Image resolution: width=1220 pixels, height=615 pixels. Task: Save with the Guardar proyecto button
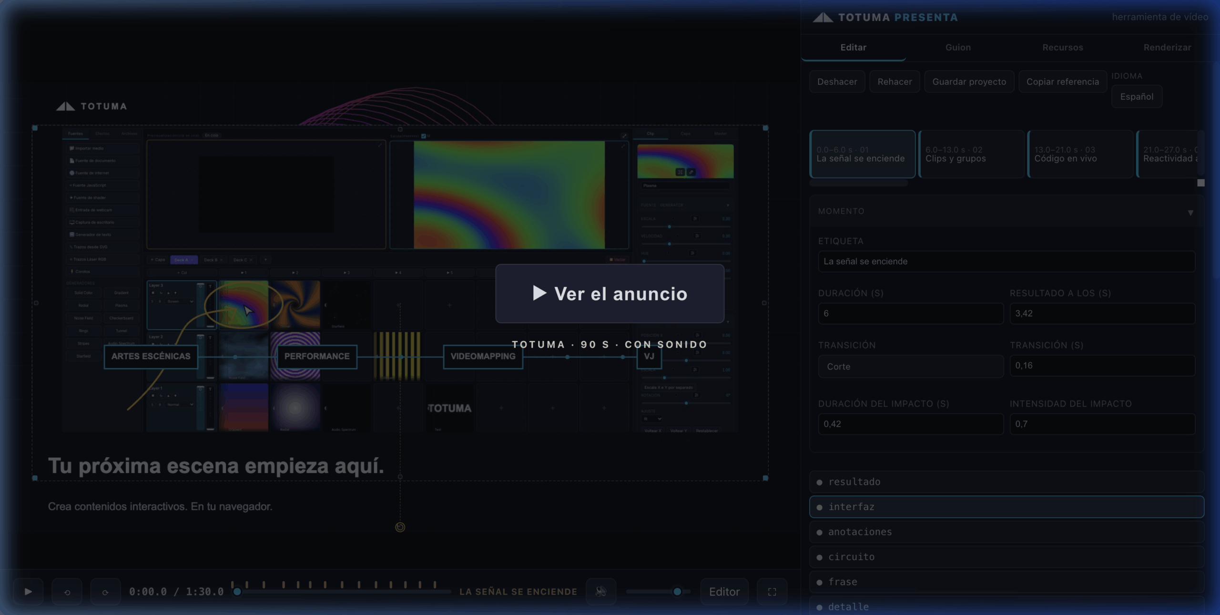click(969, 82)
